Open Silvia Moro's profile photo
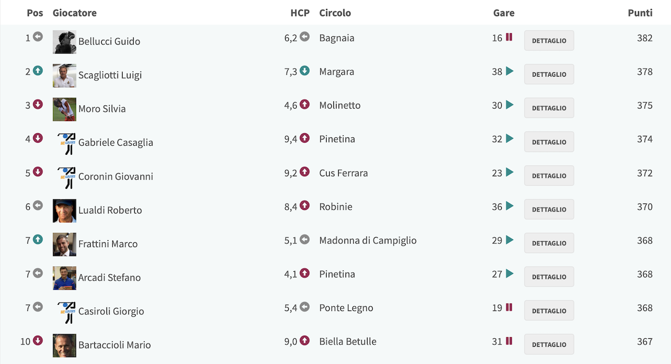671x364 pixels. click(x=64, y=109)
